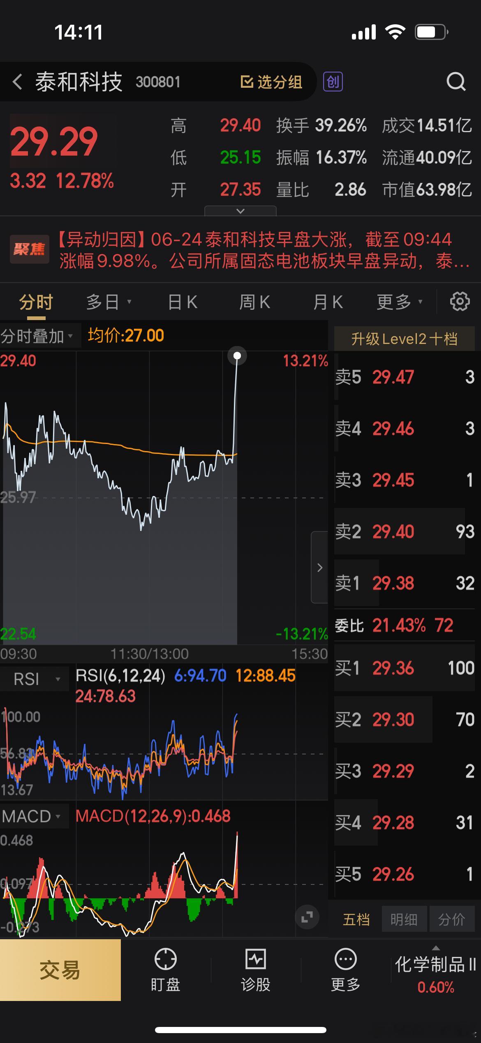Tap the 成交14.51亿 turnover amount

click(x=427, y=125)
